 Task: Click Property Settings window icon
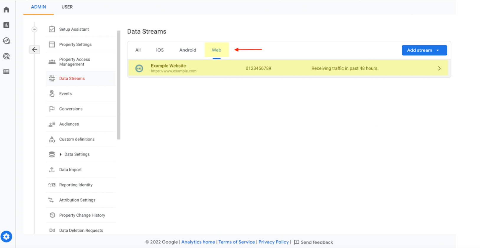coord(52,44)
